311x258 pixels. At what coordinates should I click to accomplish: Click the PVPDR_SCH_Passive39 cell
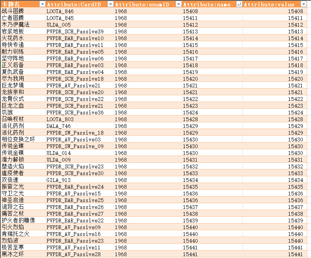pyautogui.click(x=80, y=31)
